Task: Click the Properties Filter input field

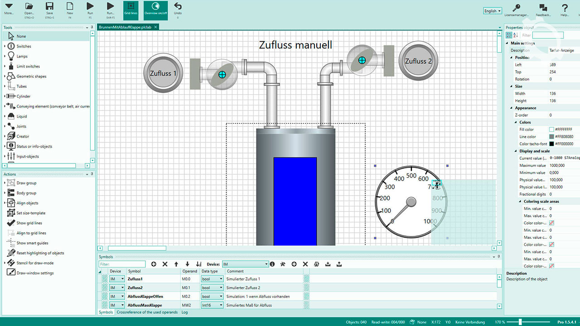Action: 548,35
